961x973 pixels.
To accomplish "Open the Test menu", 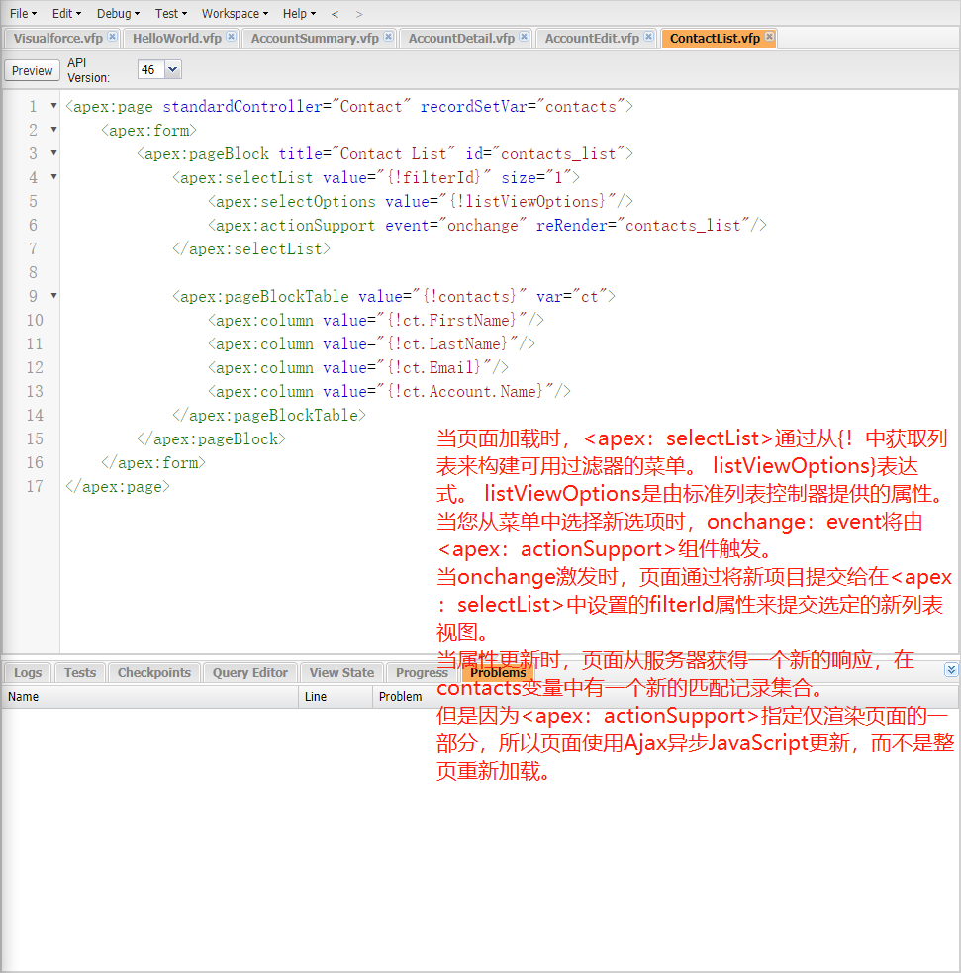I will click(170, 13).
